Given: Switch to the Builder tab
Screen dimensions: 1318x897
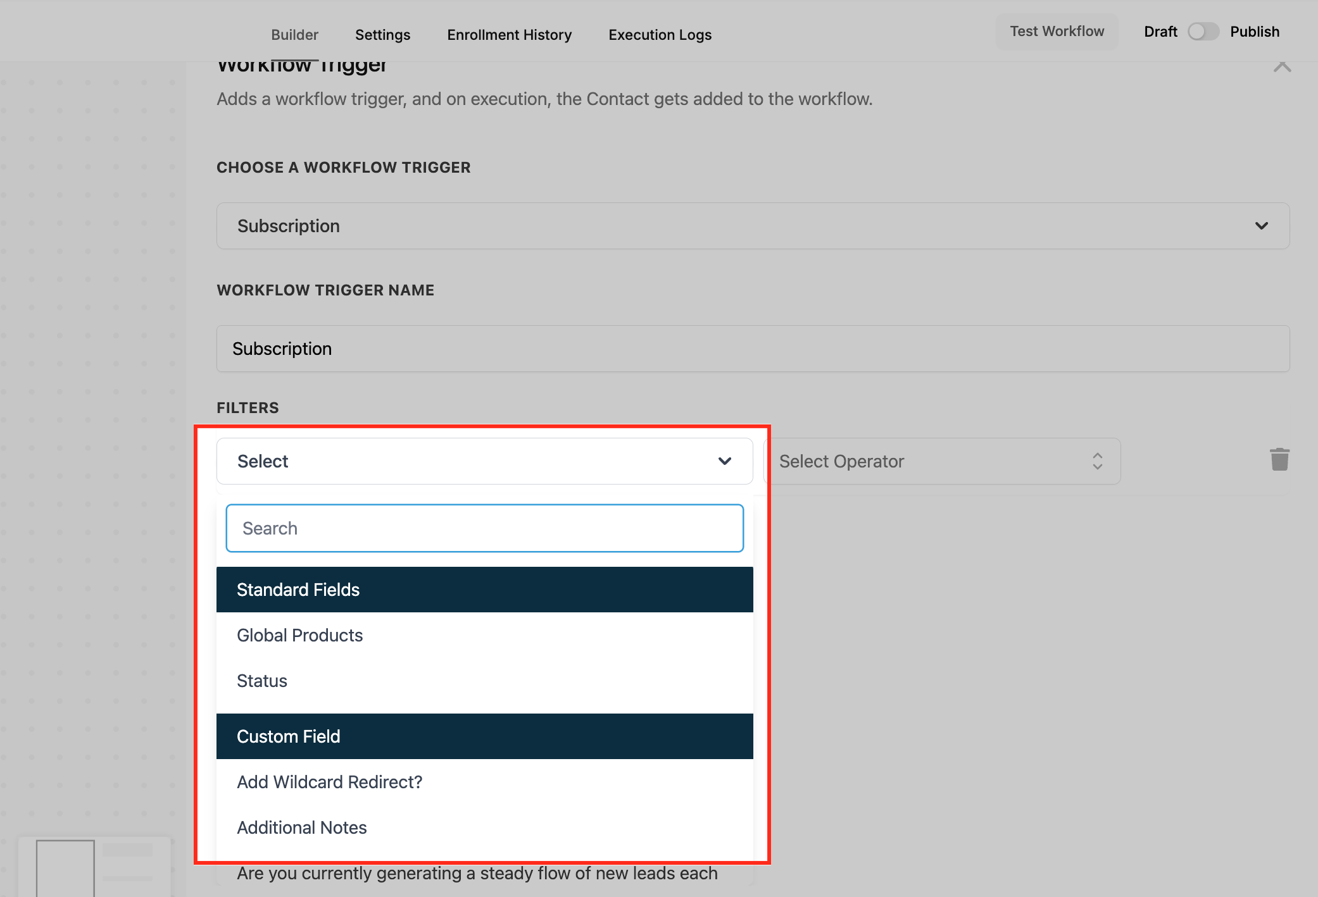Looking at the screenshot, I should tap(294, 35).
